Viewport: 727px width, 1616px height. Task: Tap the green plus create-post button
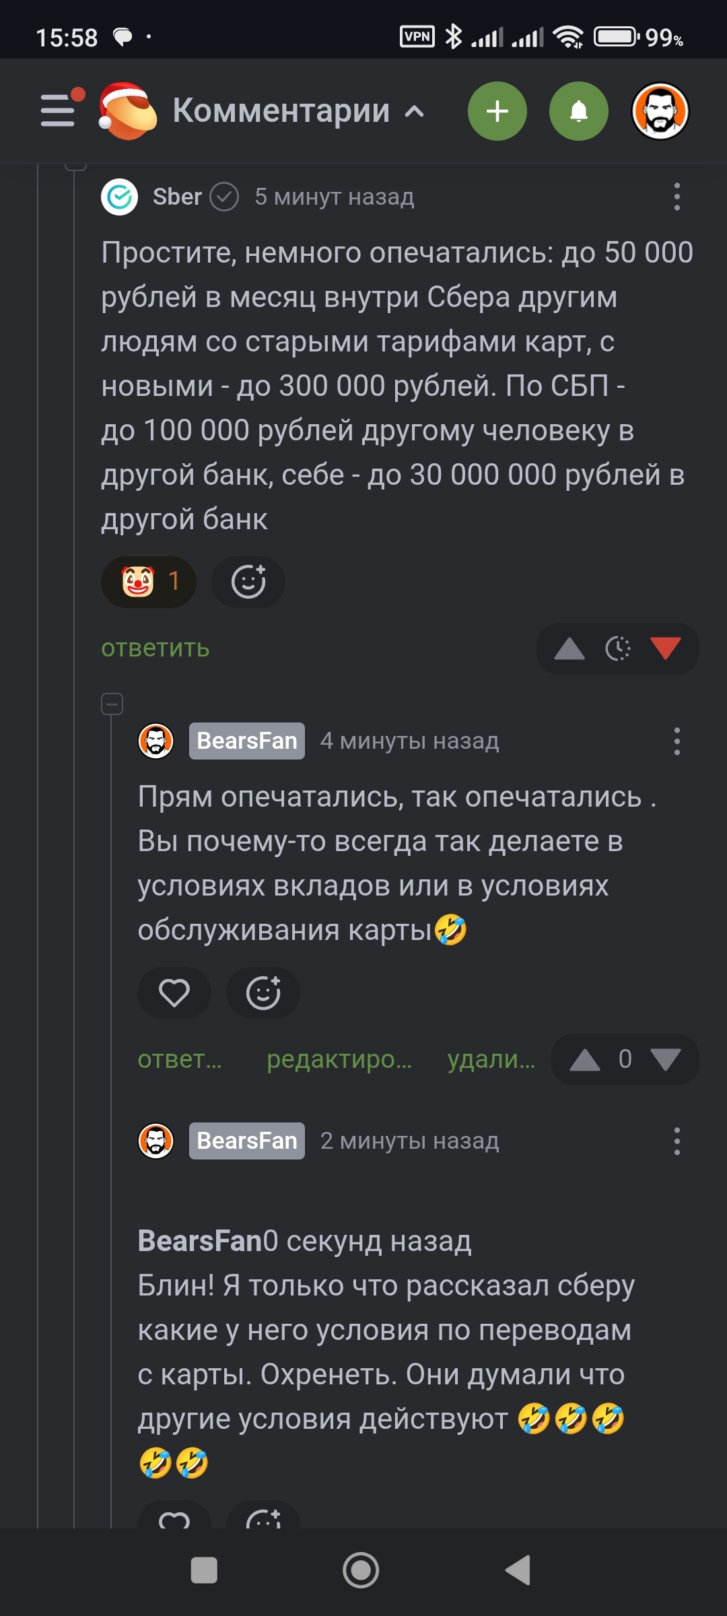click(497, 111)
